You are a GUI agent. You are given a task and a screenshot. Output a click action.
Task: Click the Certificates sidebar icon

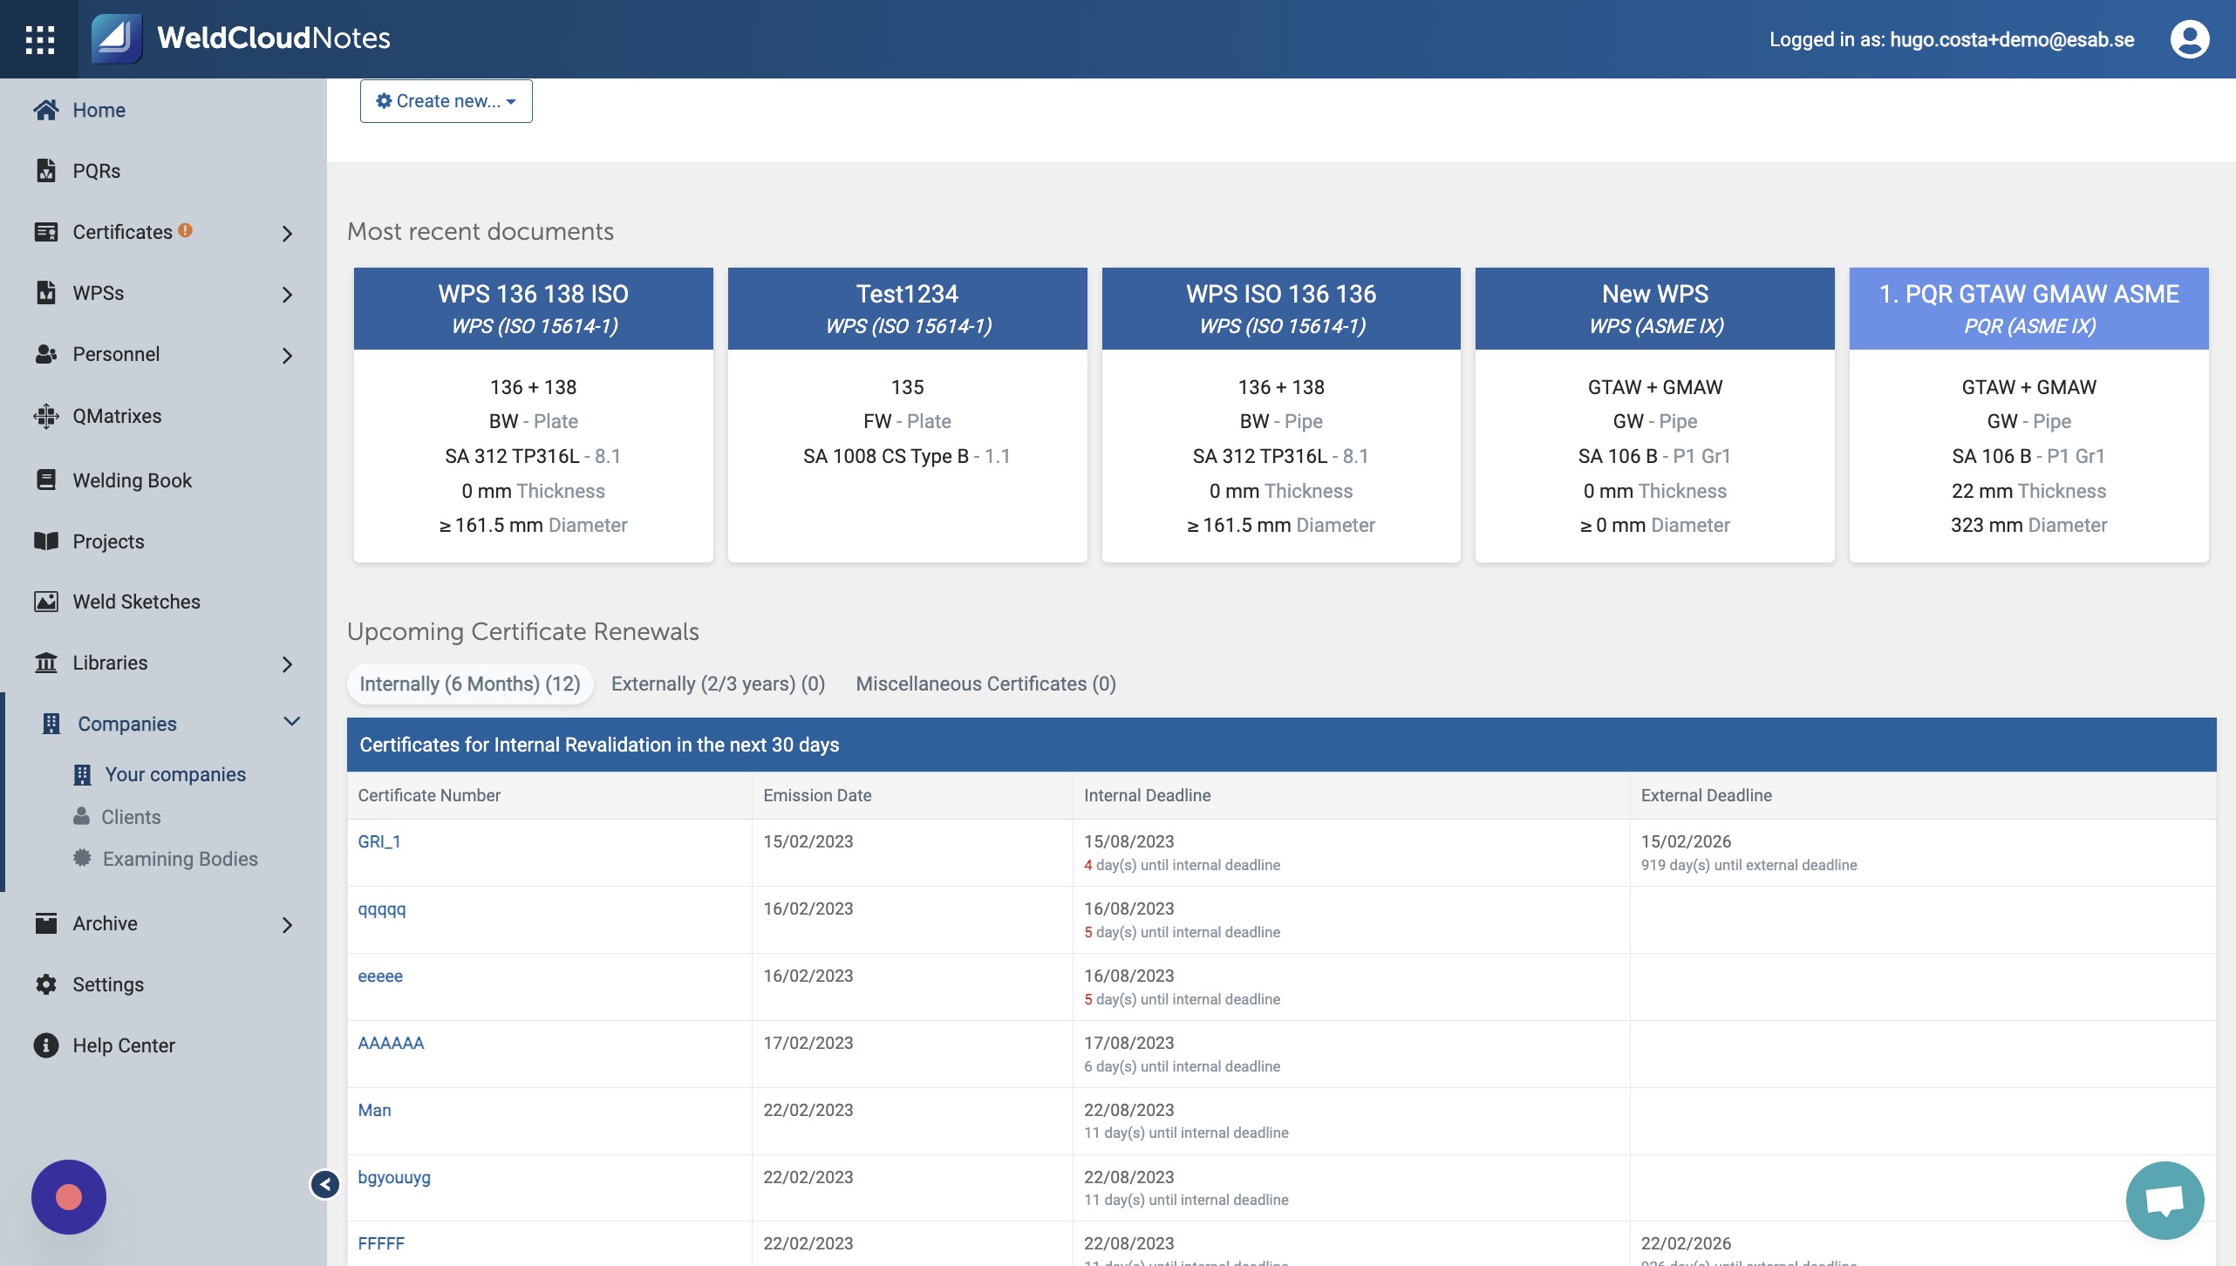click(46, 232)
